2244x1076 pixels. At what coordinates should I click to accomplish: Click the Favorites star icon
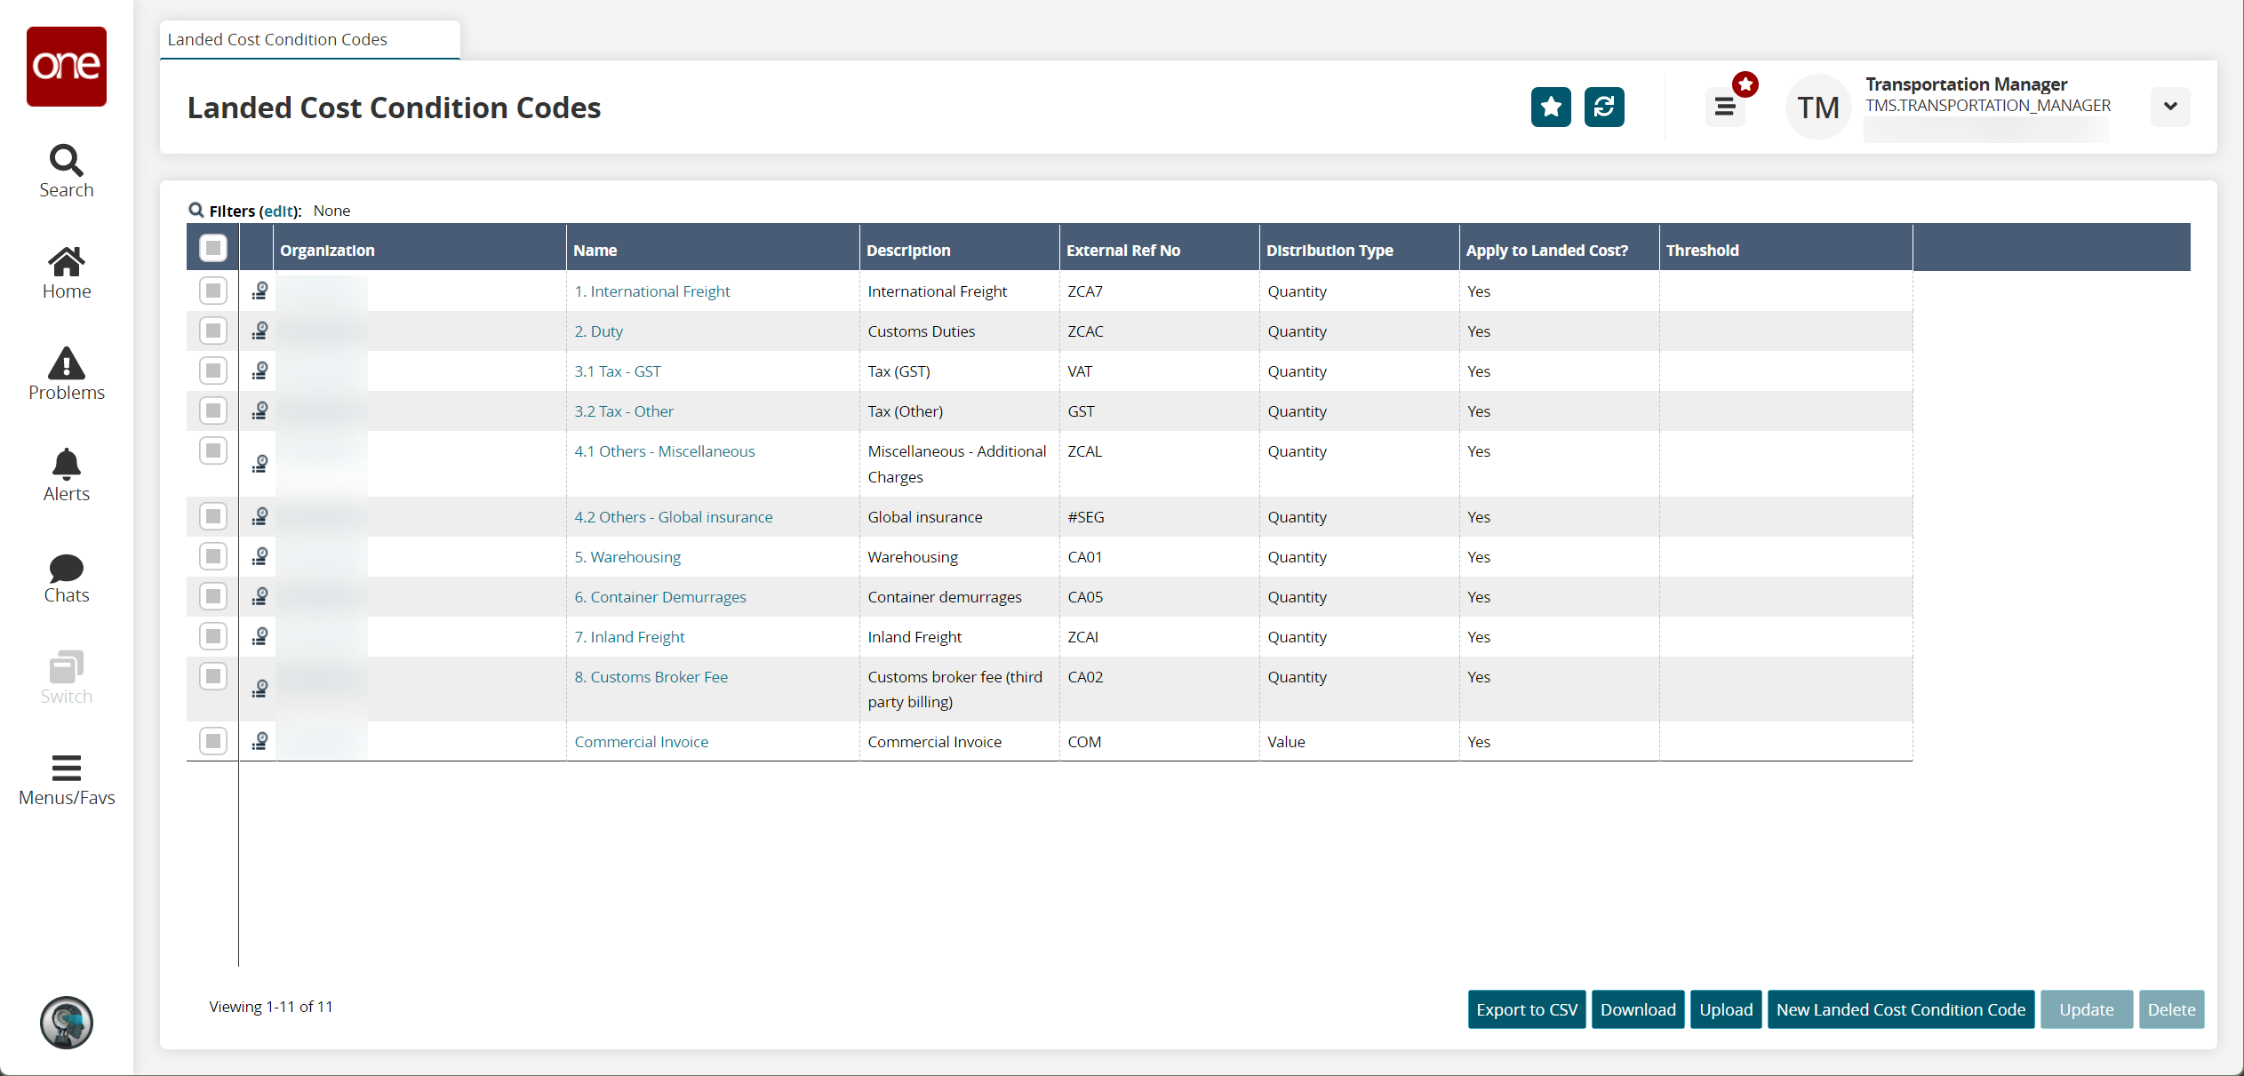tap(1550, 108)
